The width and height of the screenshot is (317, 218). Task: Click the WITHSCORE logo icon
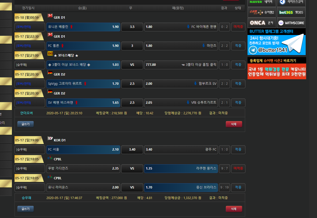point(281,23)
